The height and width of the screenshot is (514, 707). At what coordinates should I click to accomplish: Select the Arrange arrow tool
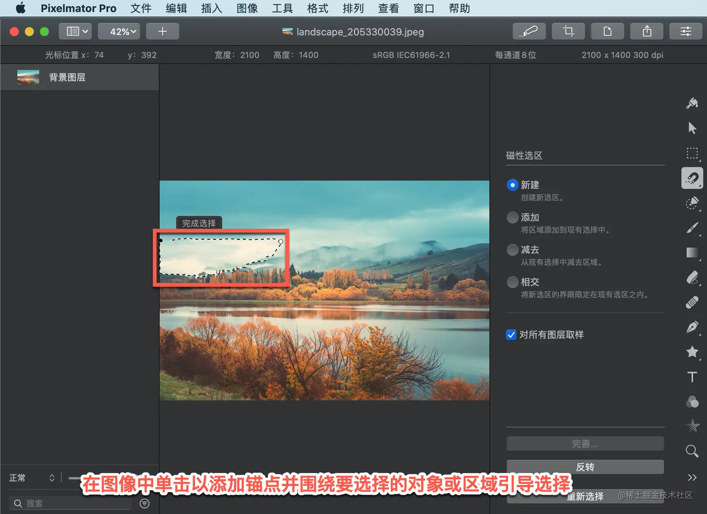pyautogui.click(x=692, y=128)
